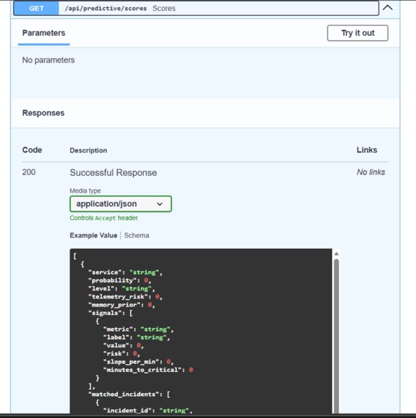
Task: Click the "service" key in the JSON example
Action: [x=105, y=272]
